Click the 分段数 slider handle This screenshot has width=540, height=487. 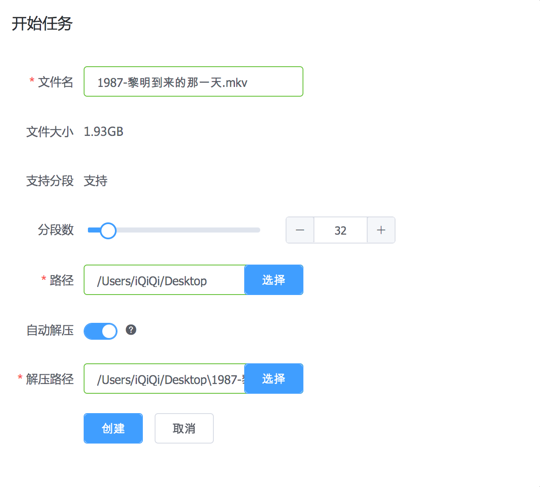tap(108, 230)
